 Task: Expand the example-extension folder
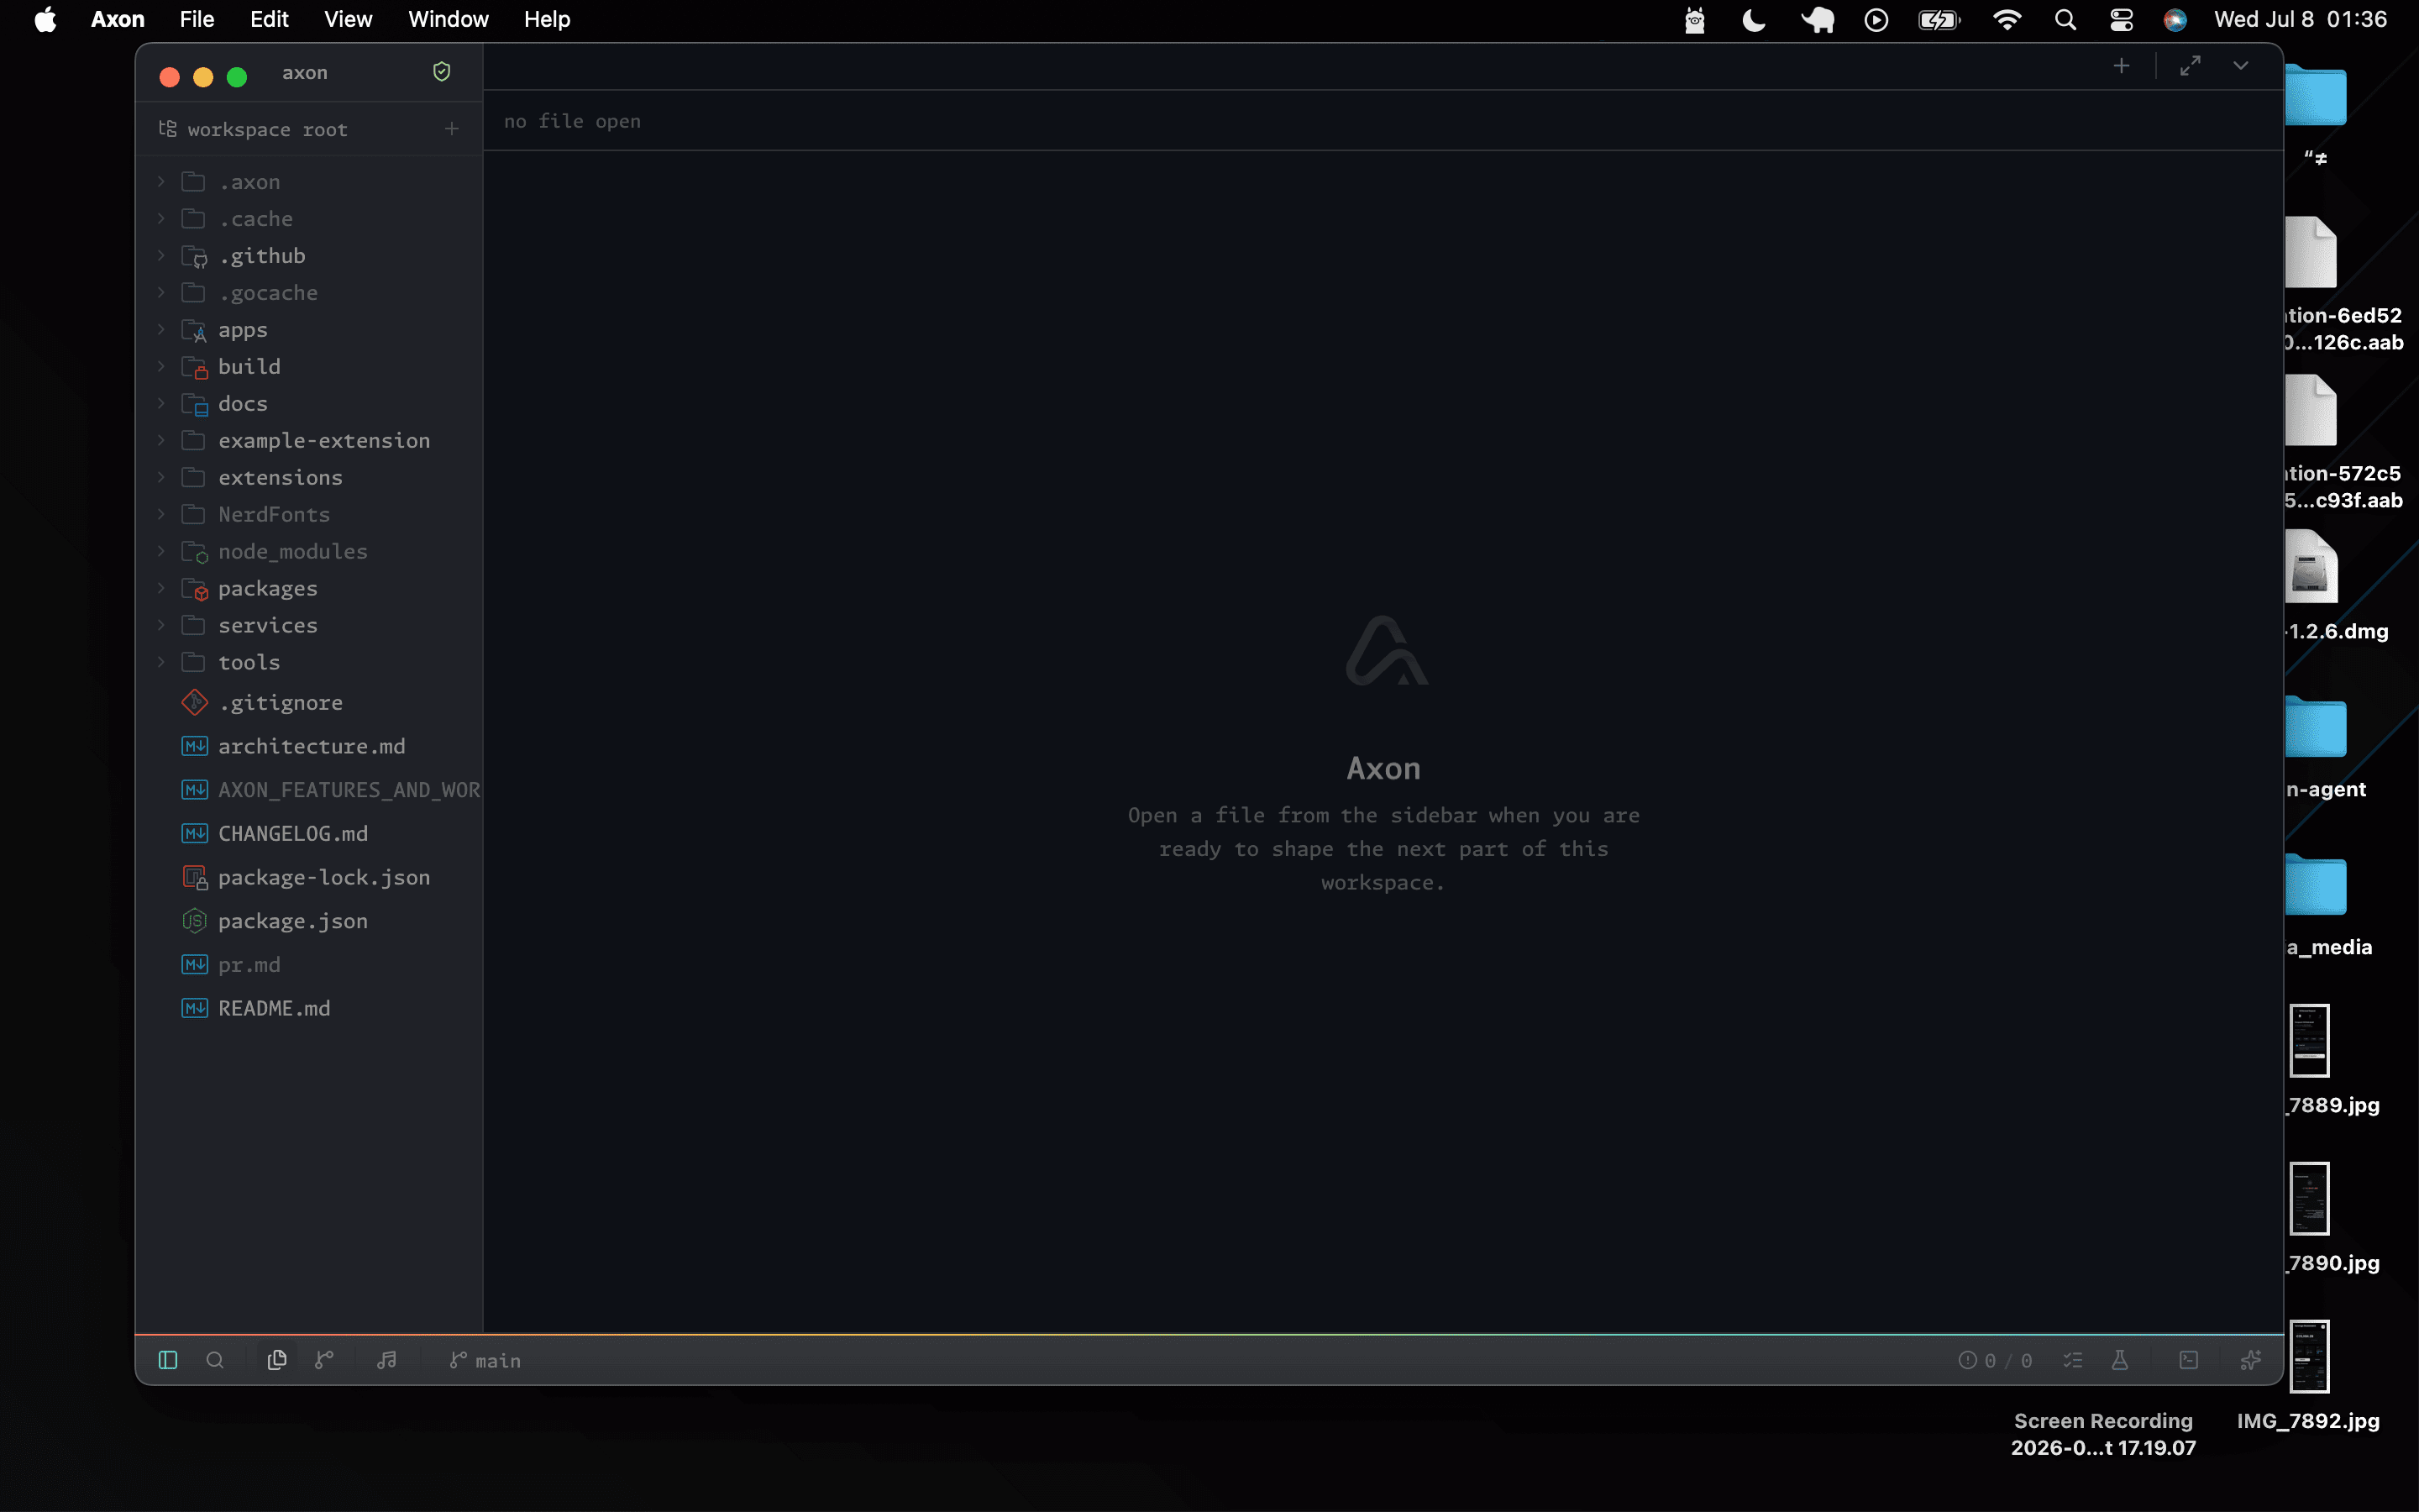[x=161, y=441]
